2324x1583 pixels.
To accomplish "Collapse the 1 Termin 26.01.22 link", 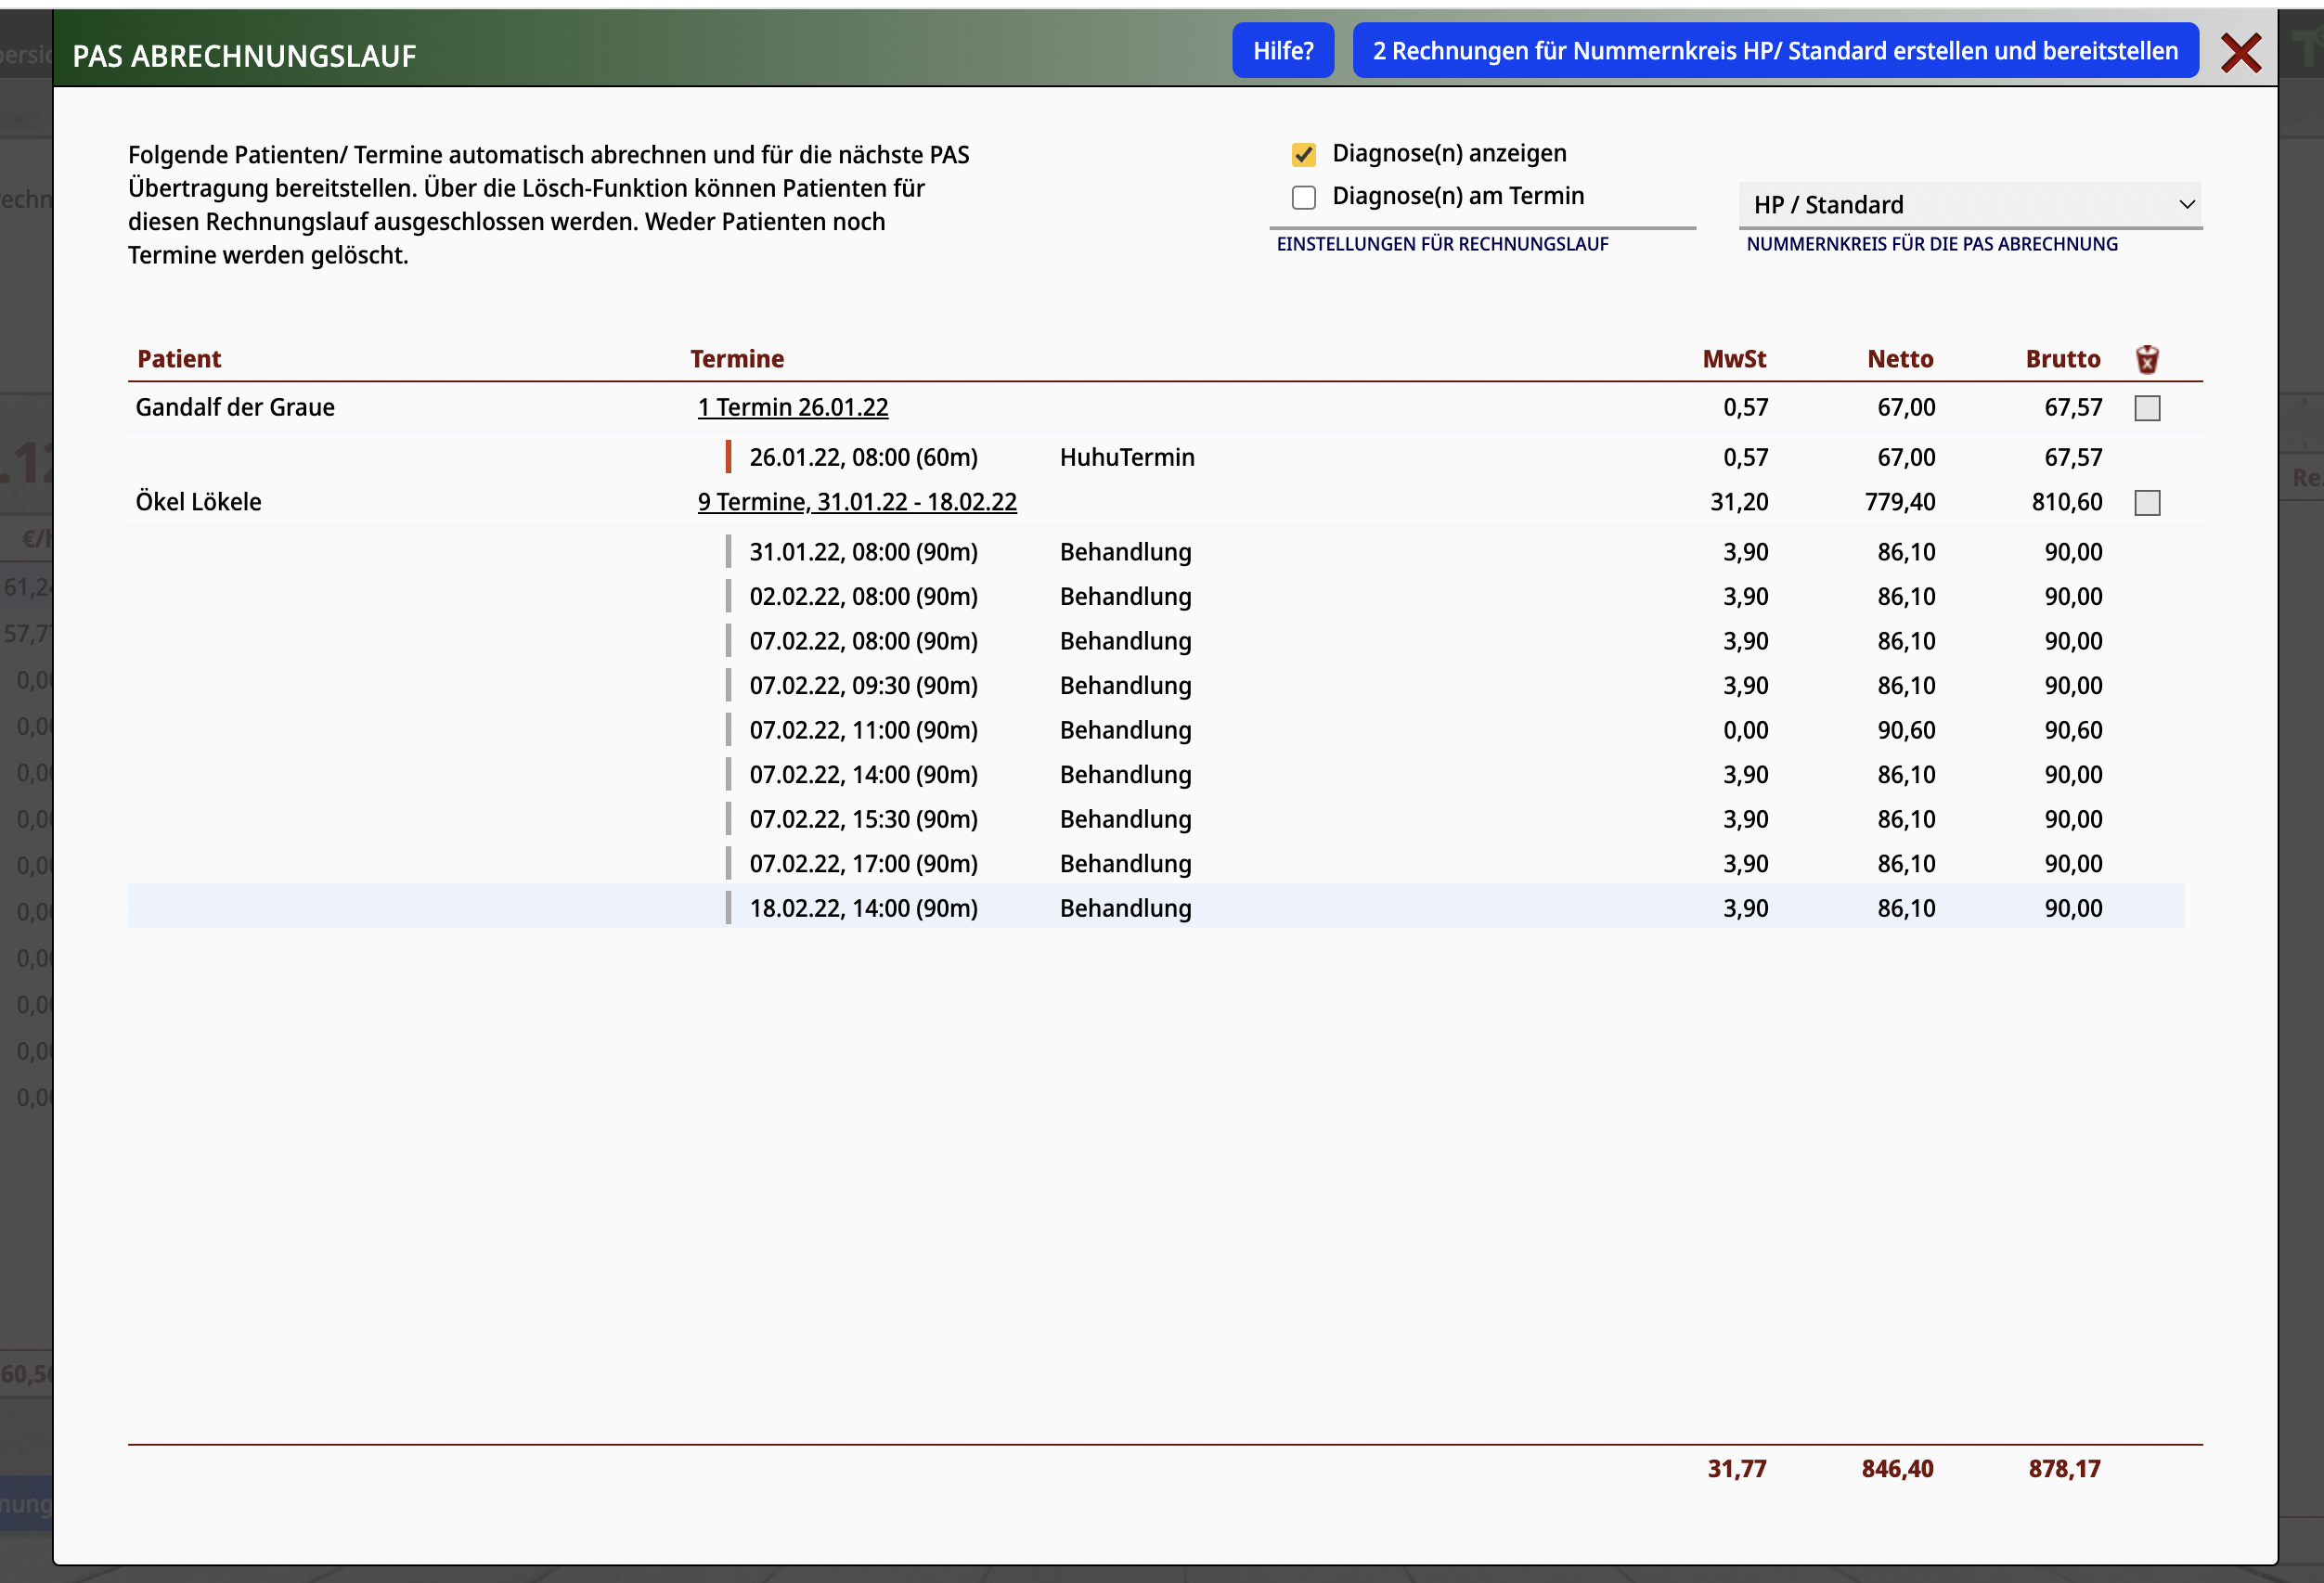I will (793, 407).
